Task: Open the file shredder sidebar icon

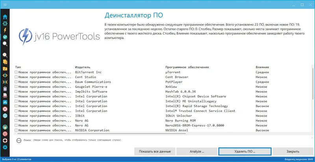Action: (x=5, y=95)
